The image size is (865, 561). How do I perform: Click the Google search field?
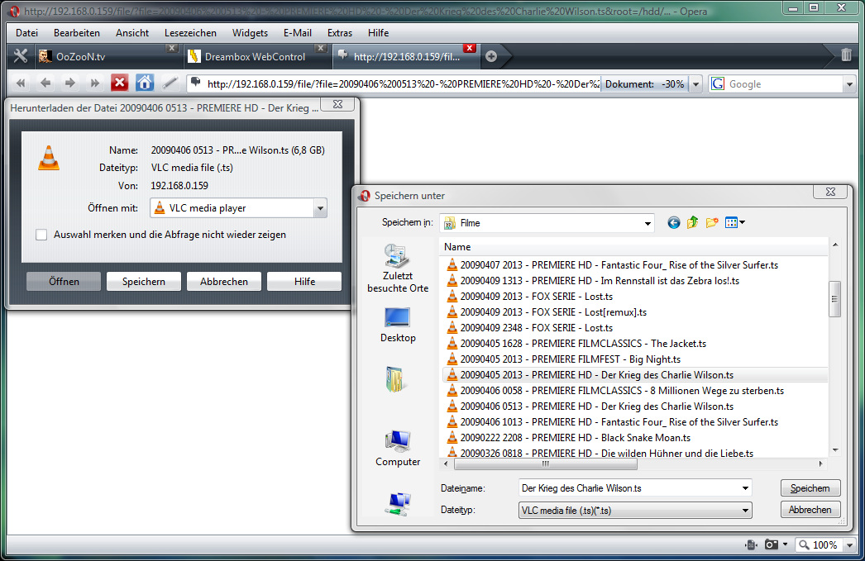[785, 84]
